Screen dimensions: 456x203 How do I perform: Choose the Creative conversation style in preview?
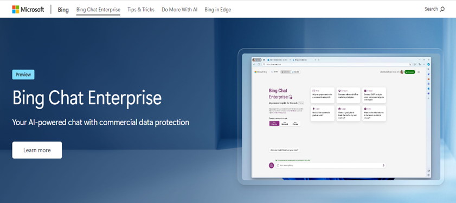[274, 123]
